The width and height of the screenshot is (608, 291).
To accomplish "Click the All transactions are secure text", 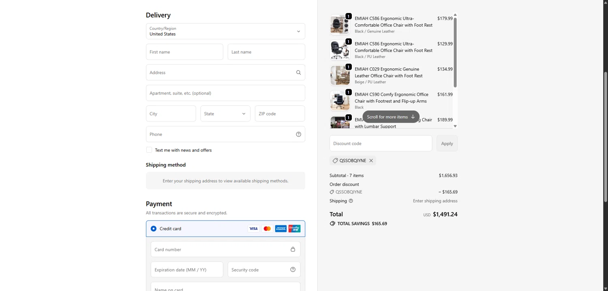I will (186, 213).
